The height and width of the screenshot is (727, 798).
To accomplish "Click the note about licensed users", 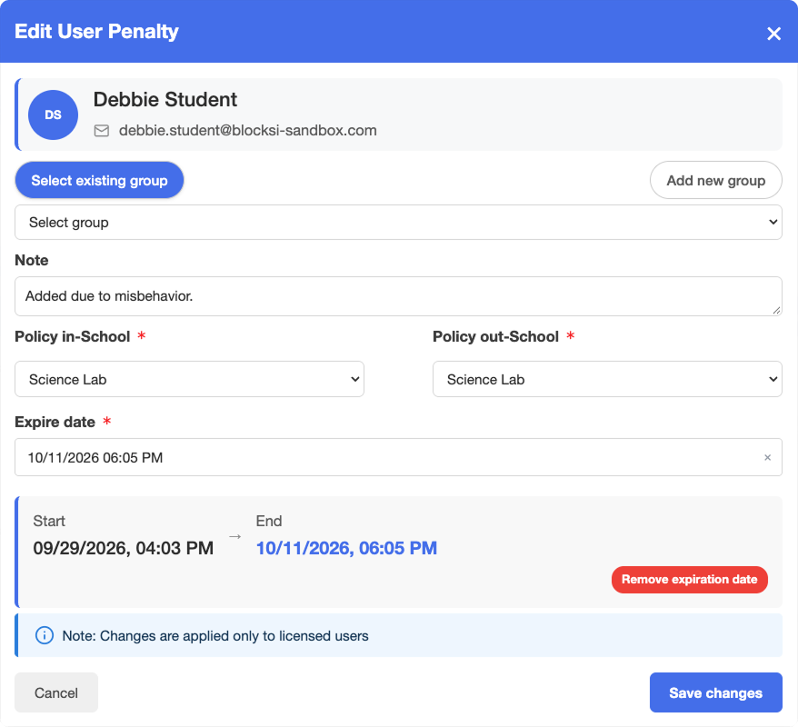I will click(x=215, y=636).
